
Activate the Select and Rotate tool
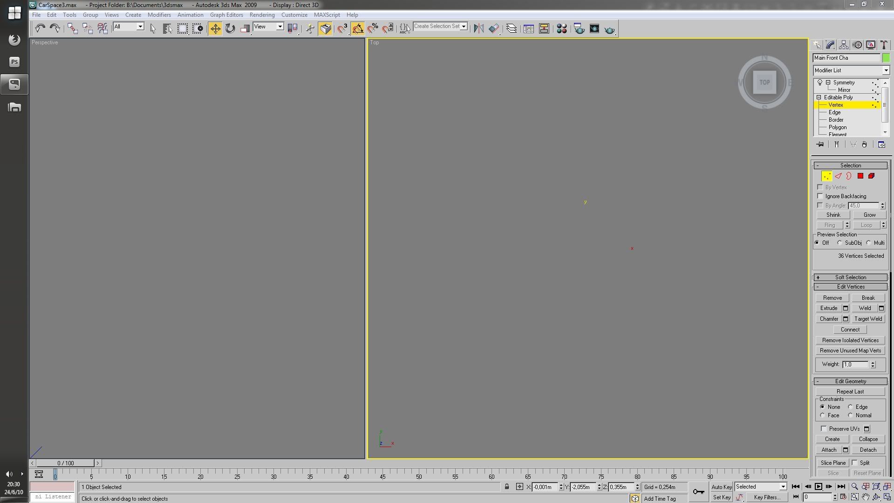(230, 28)
